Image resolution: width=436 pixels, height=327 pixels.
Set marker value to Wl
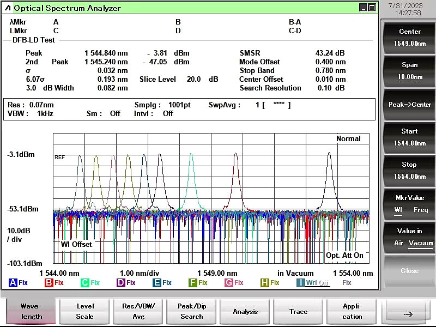tap(398, 210)
